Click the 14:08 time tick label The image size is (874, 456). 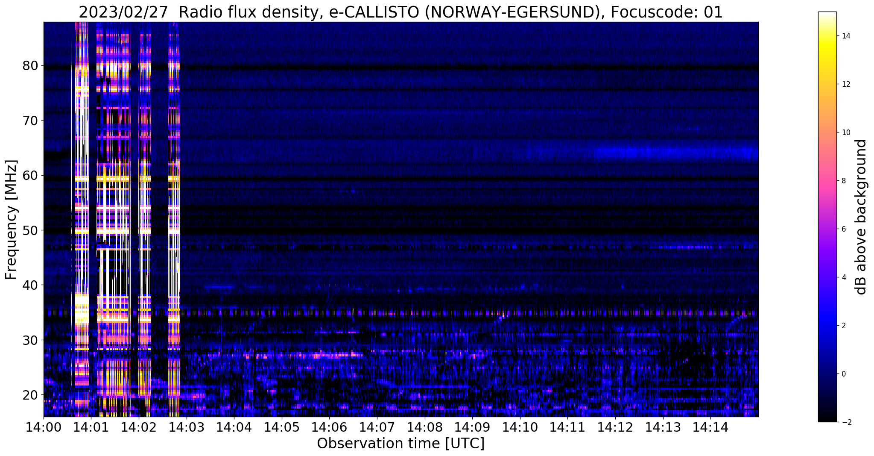click(424, 427)
